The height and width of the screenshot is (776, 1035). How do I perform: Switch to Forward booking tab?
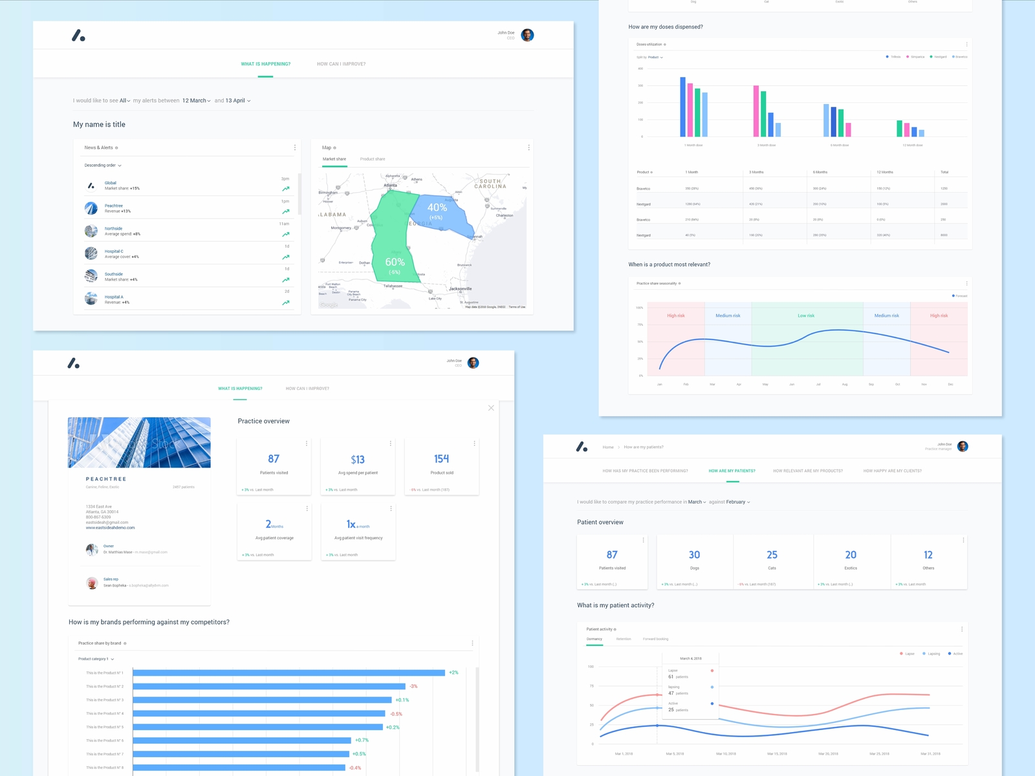click(655, 639)
